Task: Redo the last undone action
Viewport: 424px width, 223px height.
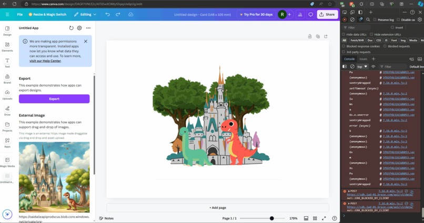Action: pos(118,15)
